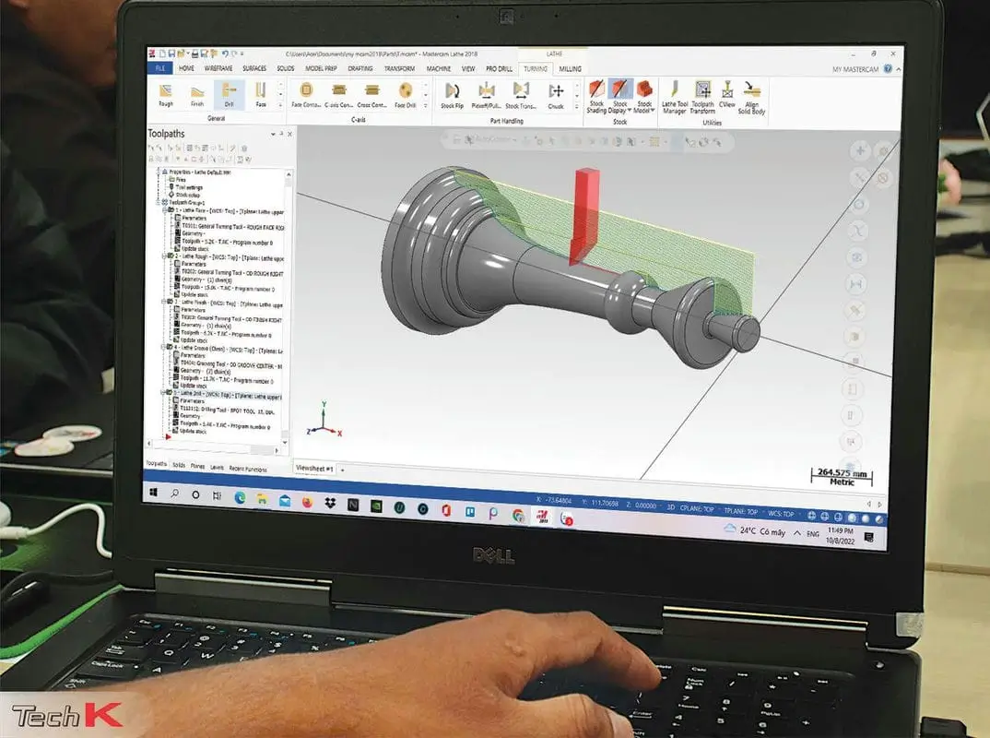Switch to the Solids manager tab
Image resolution: width=990 pixels, height=738 pixels.
(x=179, y=465)
